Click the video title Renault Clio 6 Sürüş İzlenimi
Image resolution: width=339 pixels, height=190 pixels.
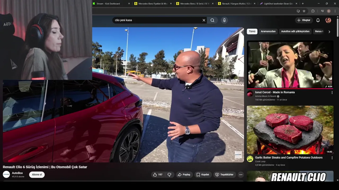45,167
